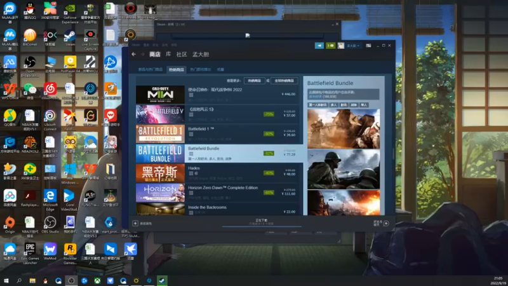Open Horizon Zero Dawn Complete Edition
Screen dimensions: 508x286
coord(219,193)
